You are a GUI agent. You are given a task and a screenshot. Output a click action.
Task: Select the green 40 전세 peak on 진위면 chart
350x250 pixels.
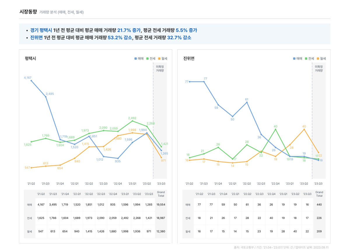[x=275, y=129]
